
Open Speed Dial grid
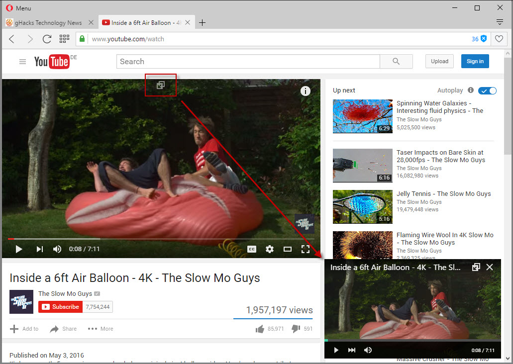[65, 39]
